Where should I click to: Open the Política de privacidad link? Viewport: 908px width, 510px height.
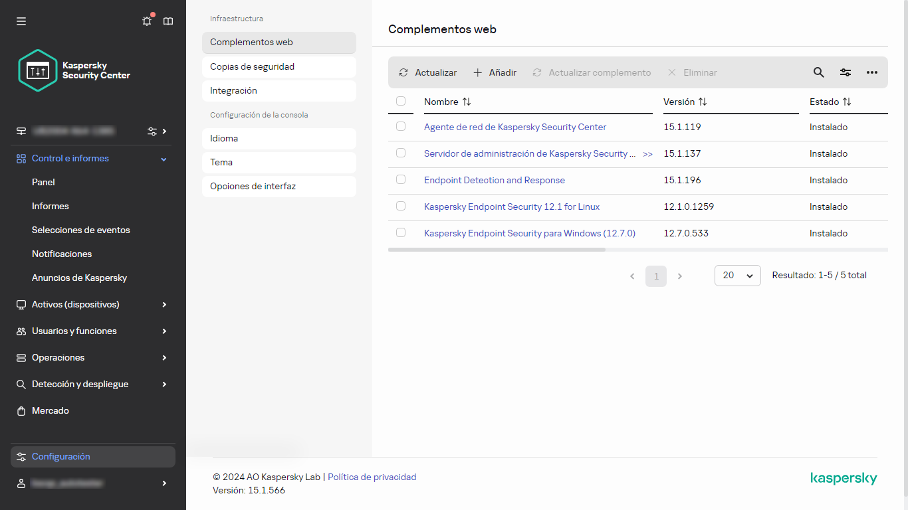pos(372,477)
